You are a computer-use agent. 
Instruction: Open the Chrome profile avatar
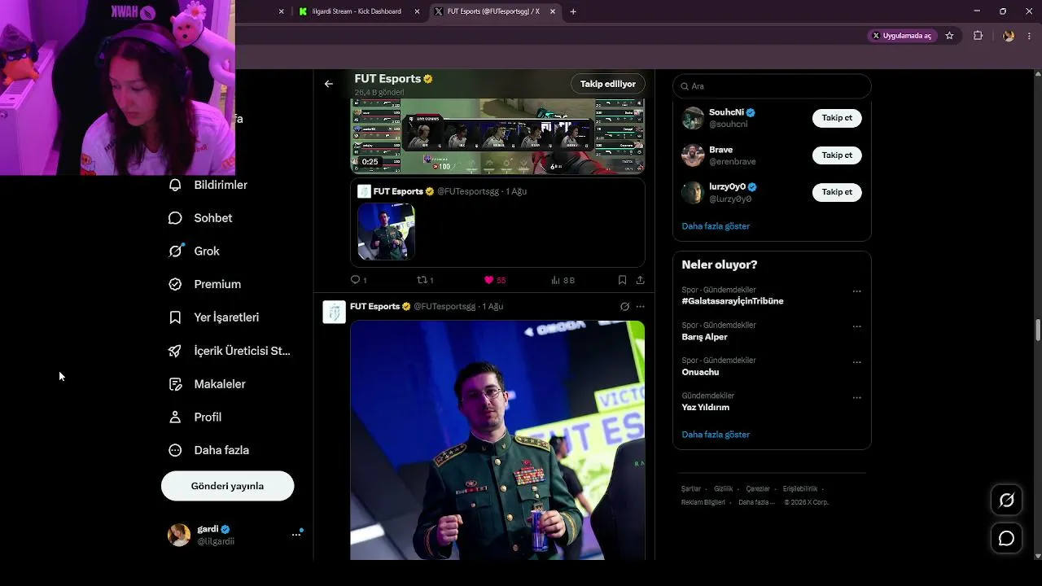coord(1009,36)
